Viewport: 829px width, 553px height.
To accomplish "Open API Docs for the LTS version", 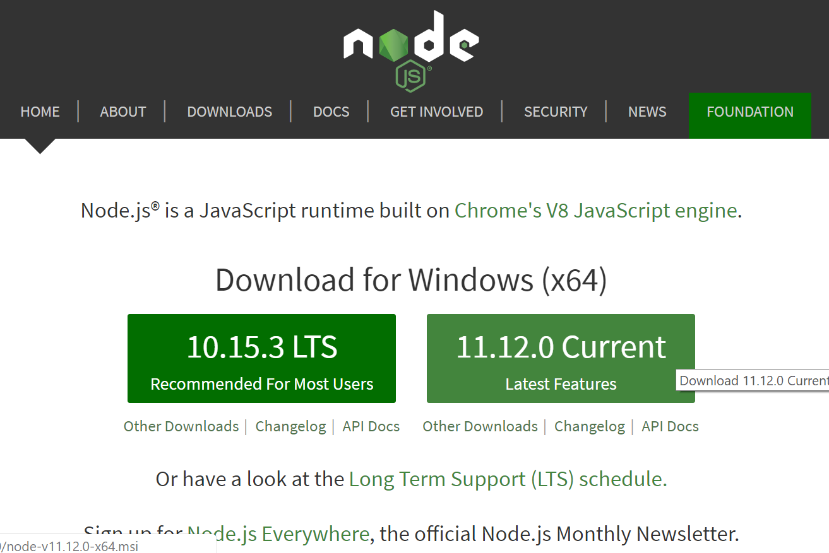I will point(371,426).
